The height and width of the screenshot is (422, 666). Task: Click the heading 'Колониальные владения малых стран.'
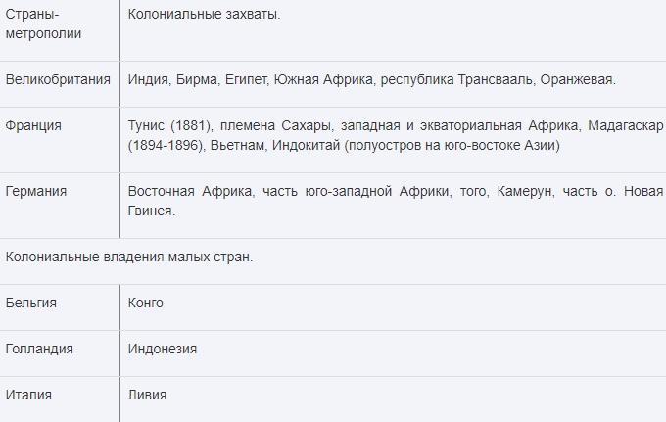pos(129,257)
